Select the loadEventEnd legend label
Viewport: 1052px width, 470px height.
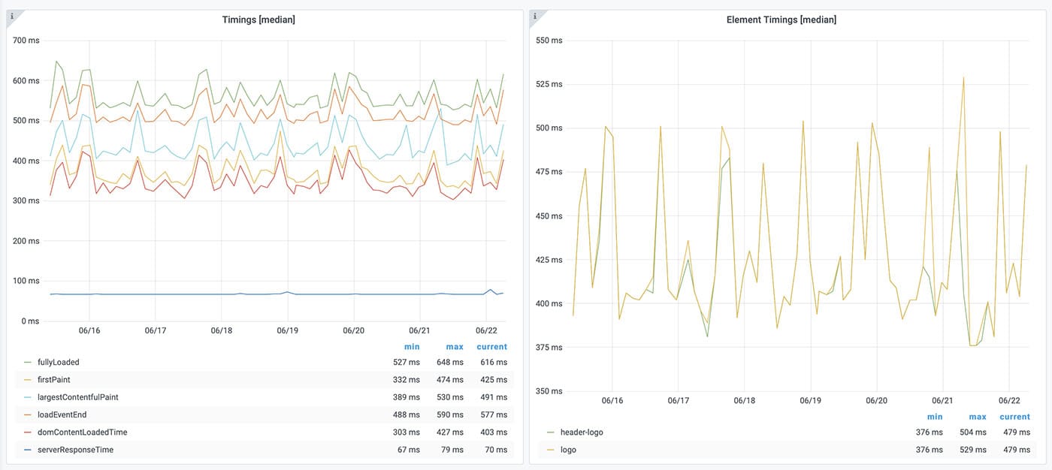[62, 414]
